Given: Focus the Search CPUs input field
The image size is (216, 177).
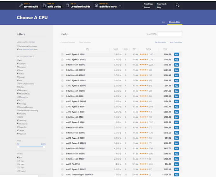Looking at the screenshot, I should [x=170, y=34].
